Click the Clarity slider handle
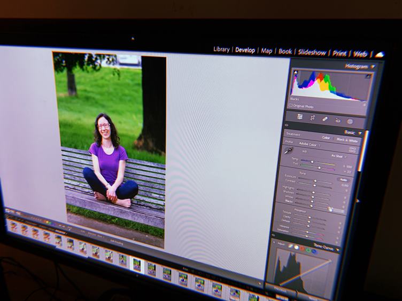Screen dimensions: 402x301 point(309,222)
